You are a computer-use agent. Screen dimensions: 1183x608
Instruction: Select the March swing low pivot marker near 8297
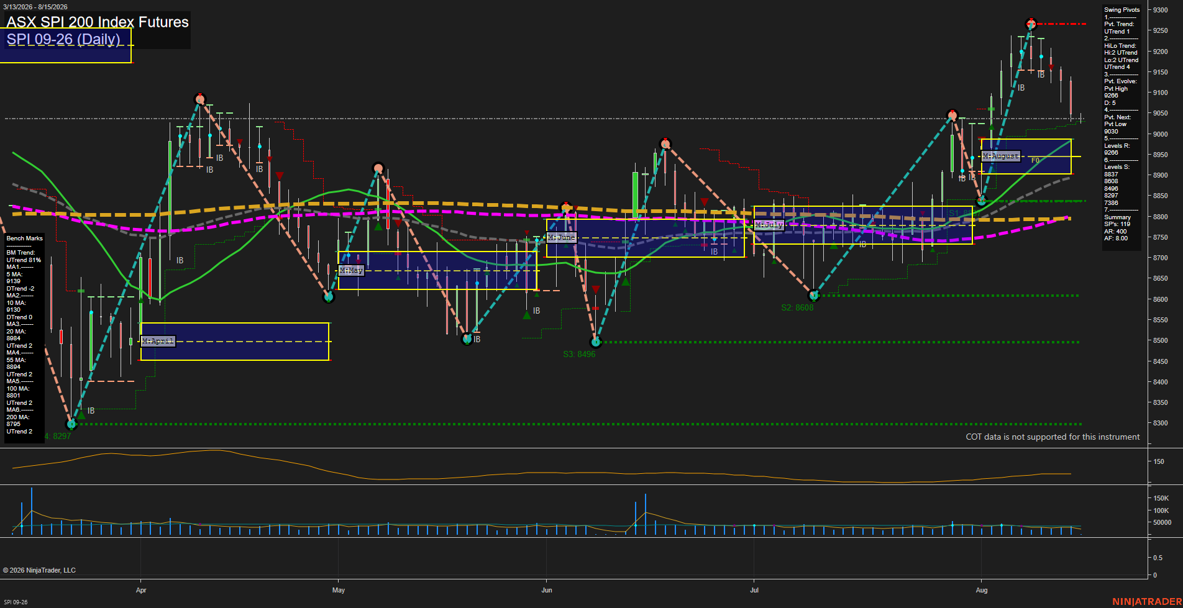pyautogui.click(x=71, y=424)
